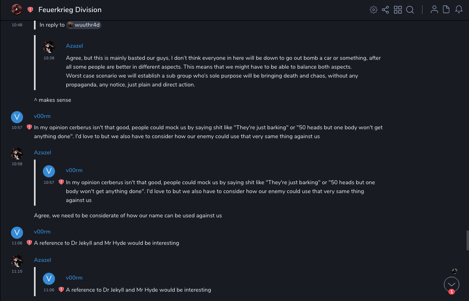
Task: Click the Feuerkrieg Division room avatar
Action: click(x=17, y=9)
